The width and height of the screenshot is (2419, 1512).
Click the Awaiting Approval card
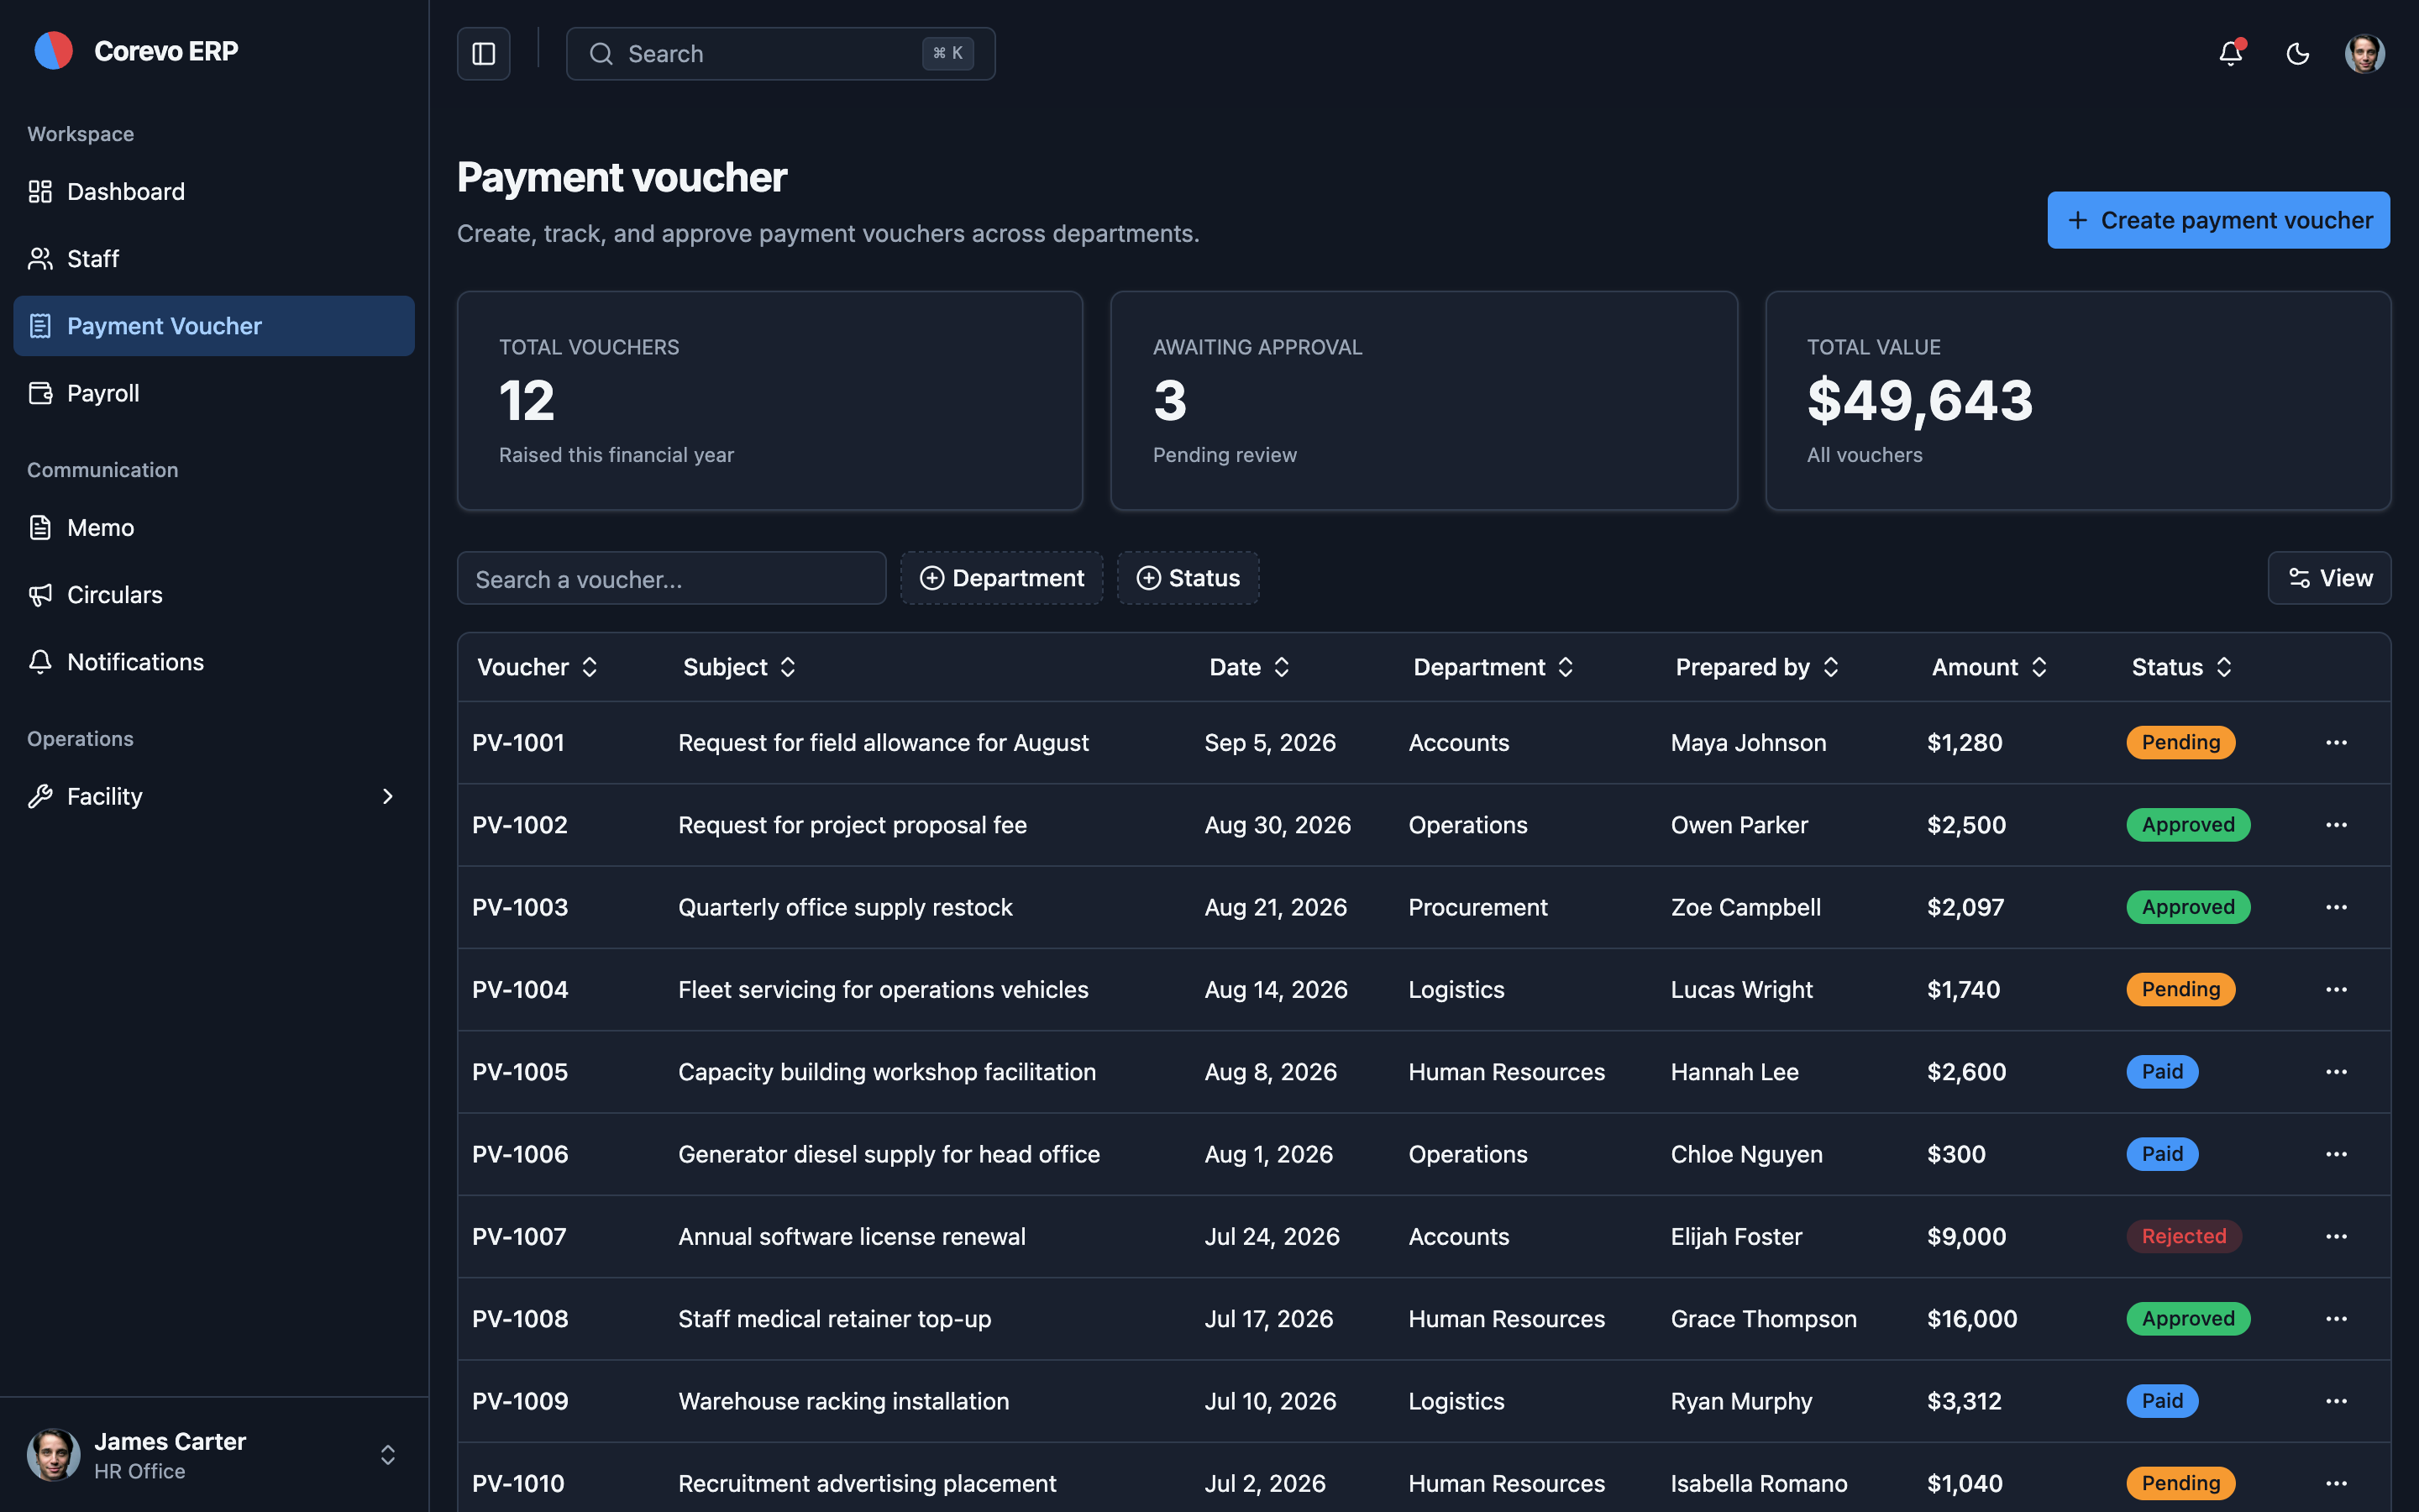pyautogui.click(x=1424, y=401)
